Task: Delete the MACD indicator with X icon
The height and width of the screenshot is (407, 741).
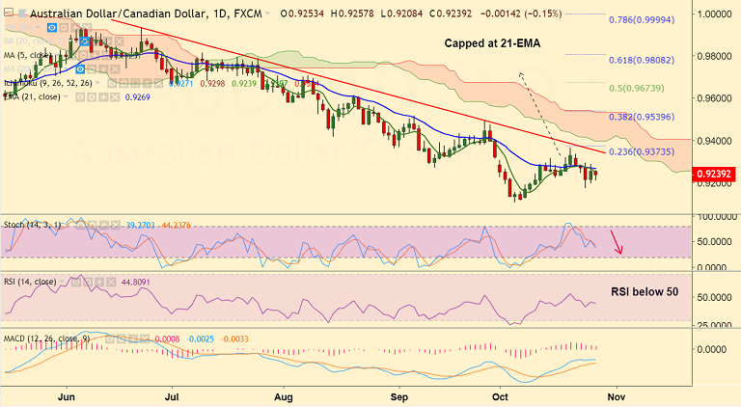Action: coord(144,339)
